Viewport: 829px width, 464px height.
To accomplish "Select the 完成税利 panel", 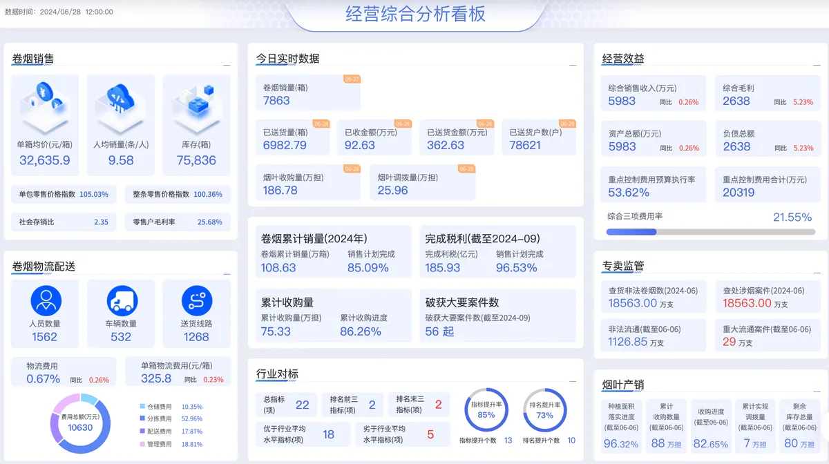I will click(x=498, y=251).
